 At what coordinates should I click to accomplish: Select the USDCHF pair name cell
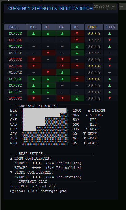tap(15, 53)
